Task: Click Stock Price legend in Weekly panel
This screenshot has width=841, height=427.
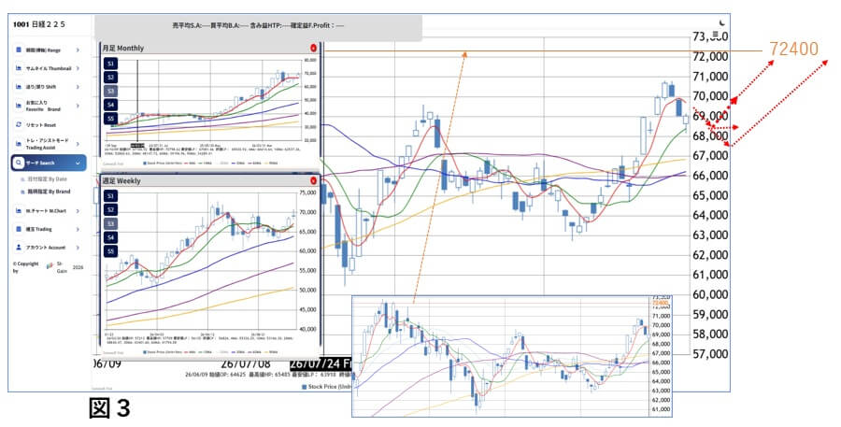Action: pyautogui.click(x=163, y=352)
